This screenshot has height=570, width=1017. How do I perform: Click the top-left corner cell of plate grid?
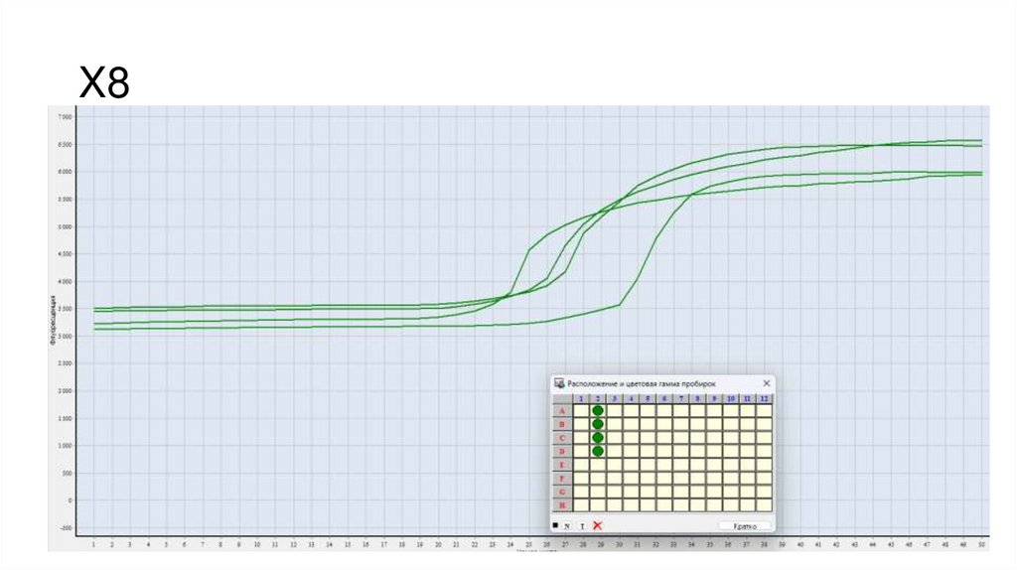coord(562,398)
